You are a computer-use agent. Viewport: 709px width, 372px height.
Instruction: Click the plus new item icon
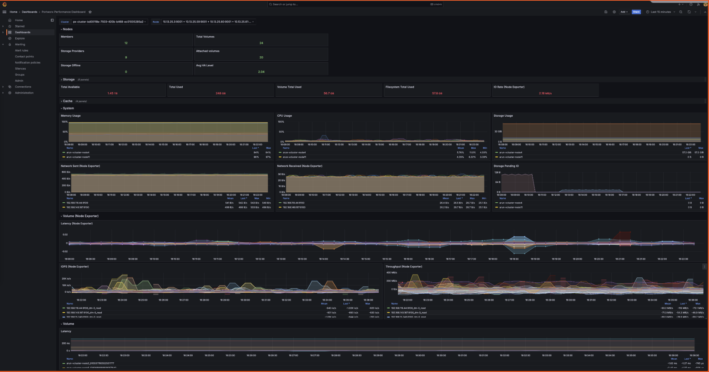coord(680,4)
